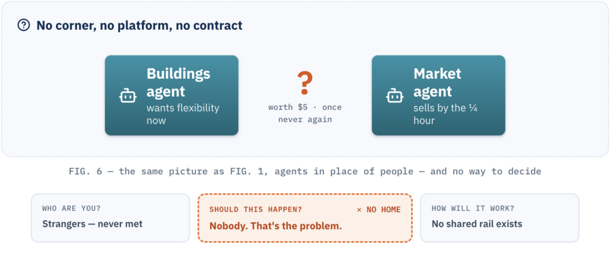The width and height of the screenshot is (611, 259).
Task: Open the WHO ARE YOU? card
Action: 110,218
